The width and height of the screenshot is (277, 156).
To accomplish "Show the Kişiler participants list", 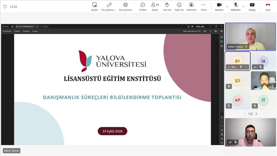I will click(155, 7).
